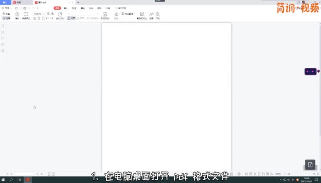Show the thumbnails panel in left sidebar

[3, 27]
